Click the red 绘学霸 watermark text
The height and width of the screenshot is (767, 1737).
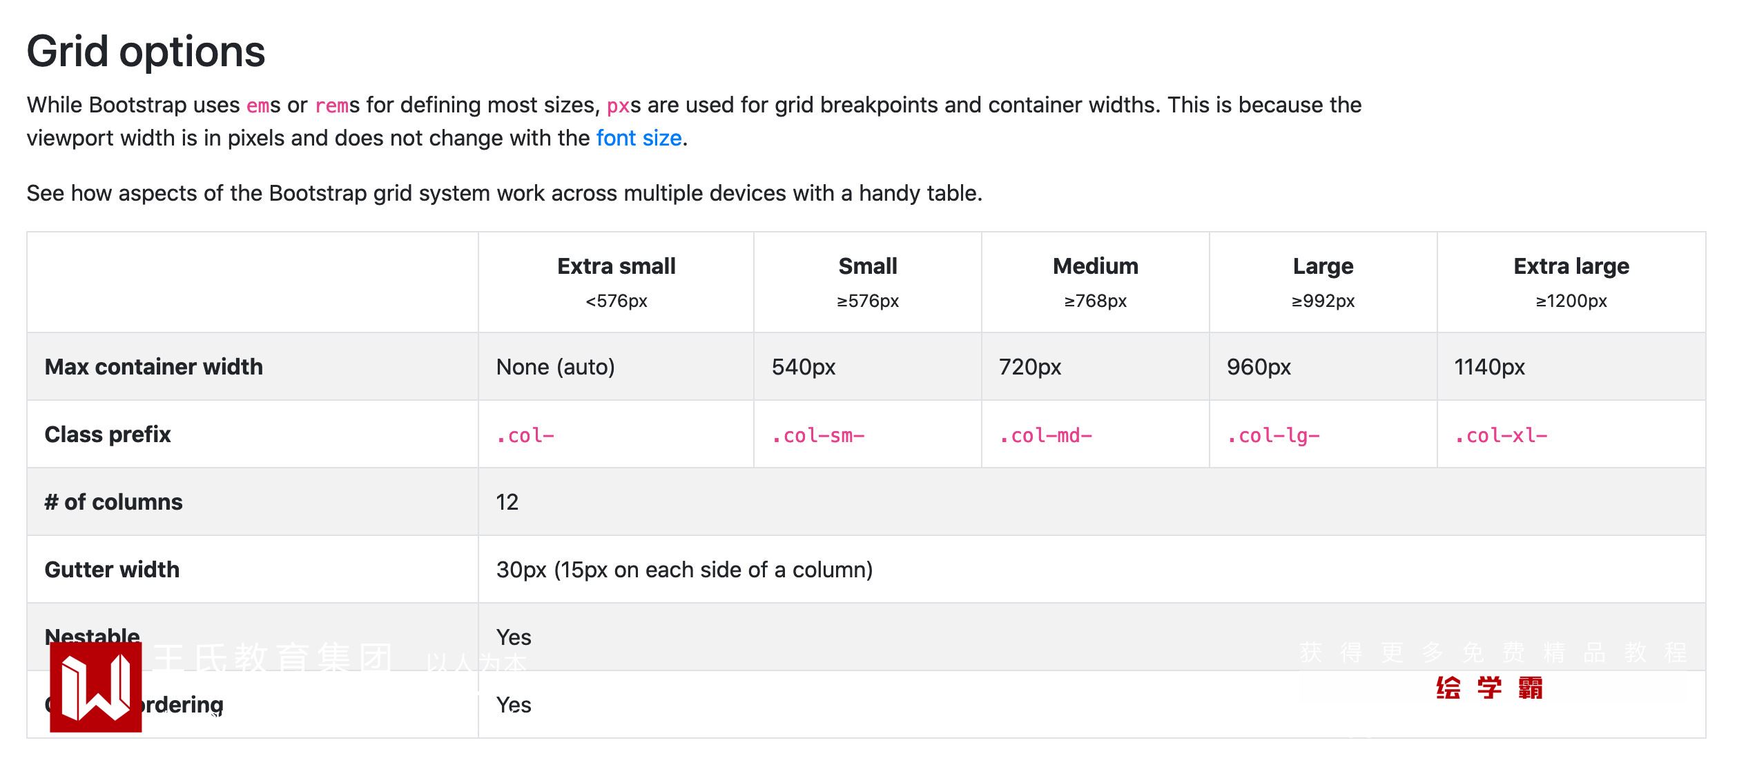(1489, 688)
